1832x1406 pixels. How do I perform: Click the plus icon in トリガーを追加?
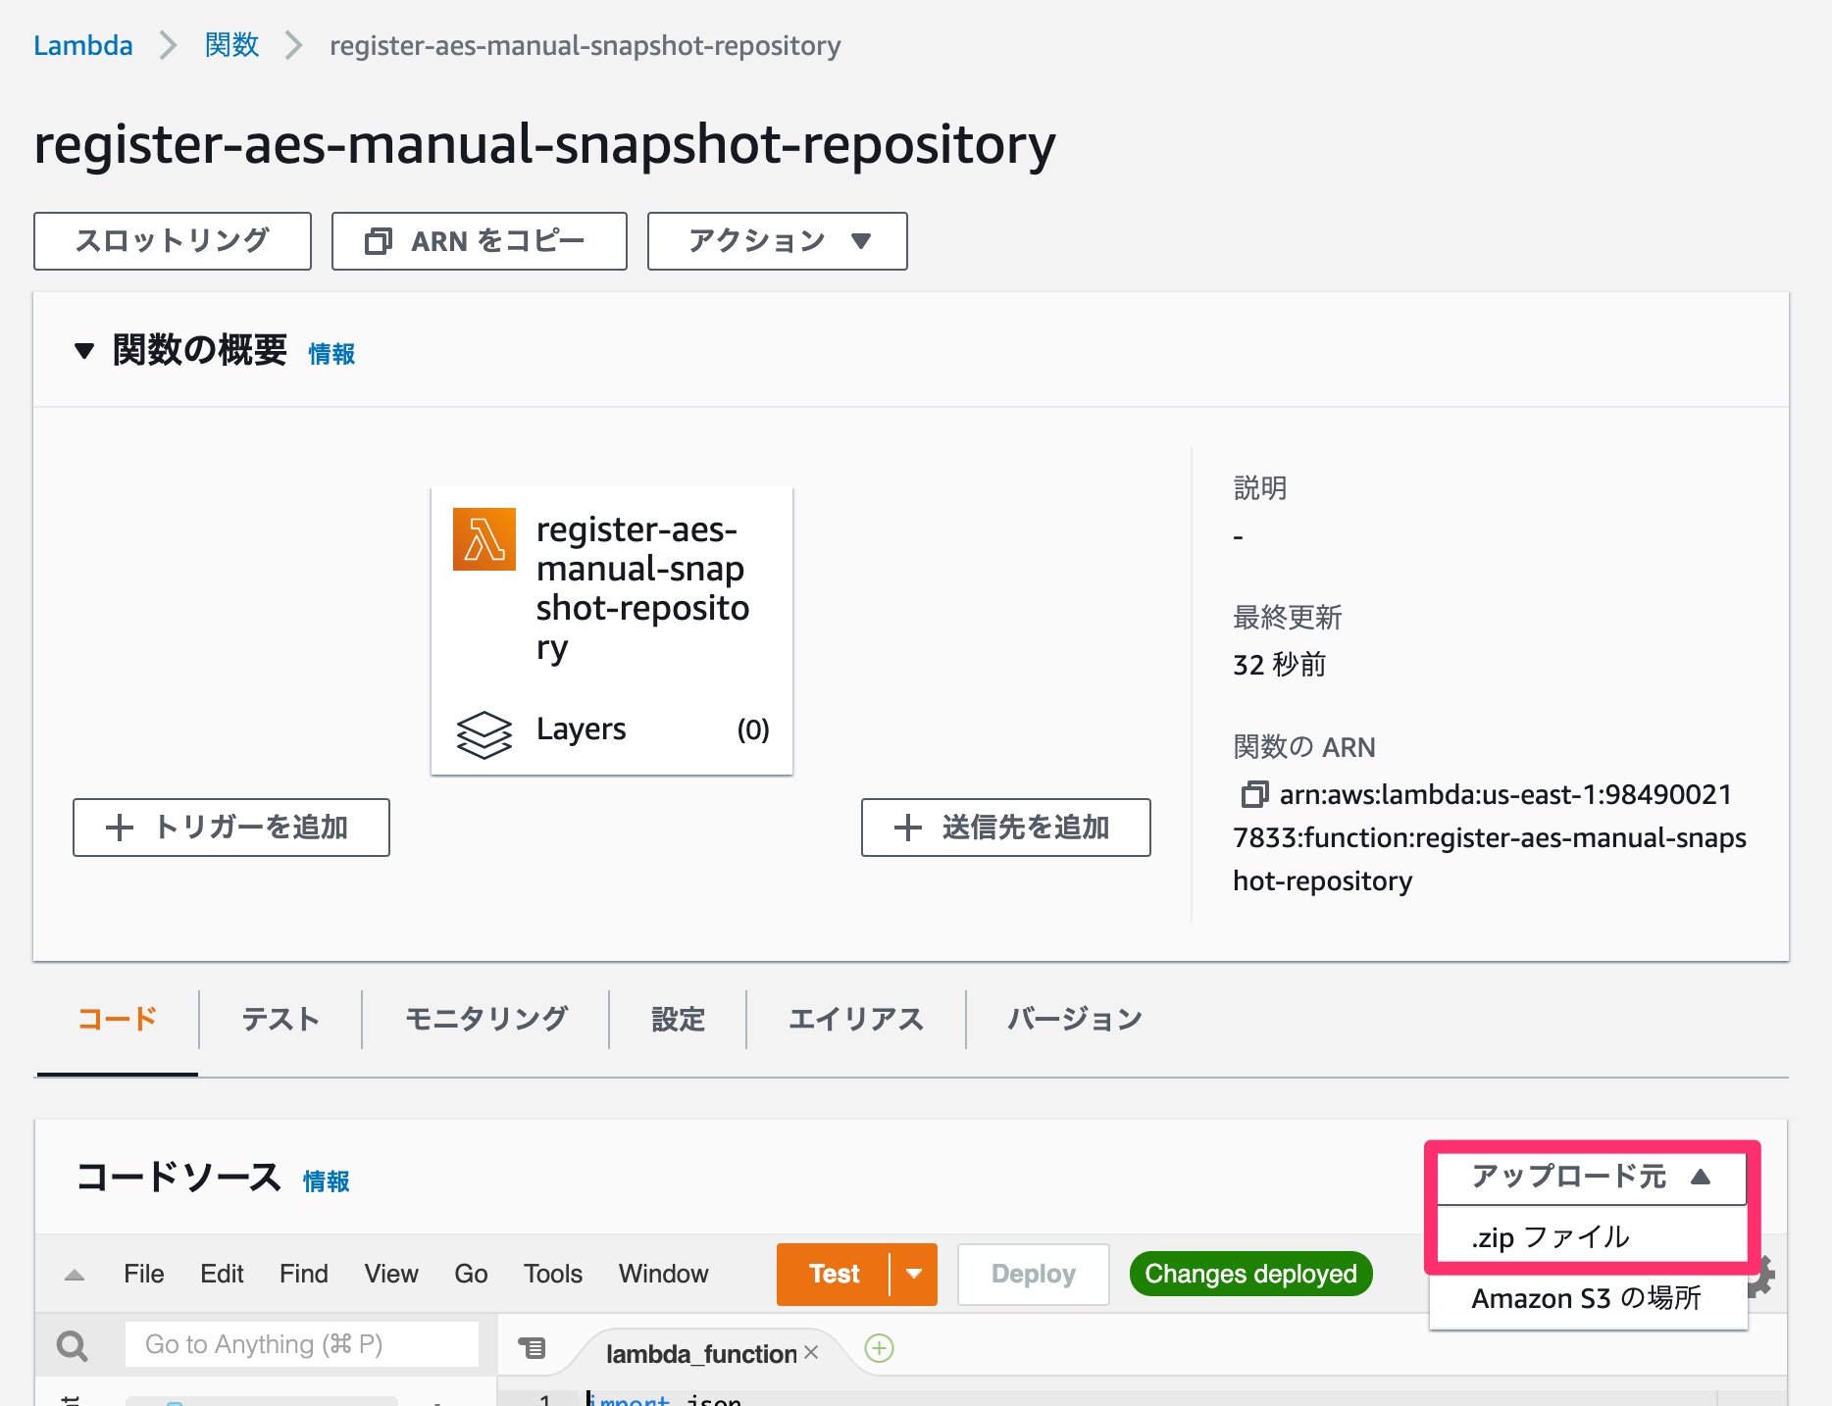coord(120,828)
